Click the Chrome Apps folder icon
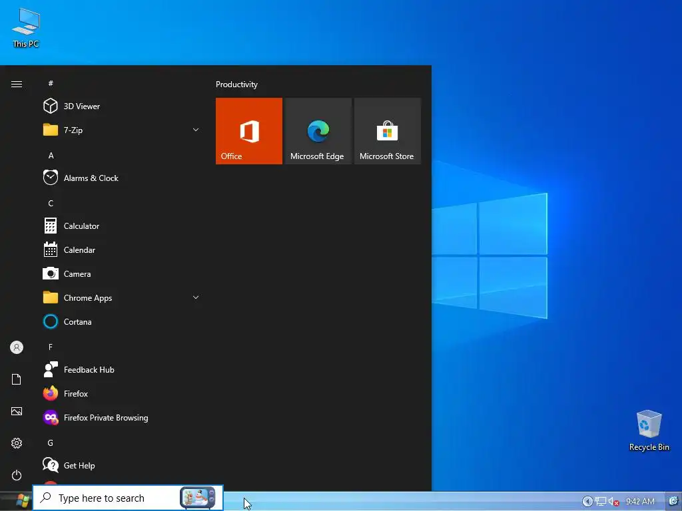The height and width of the screenshot is (511, 682). pyautogui.click(x=51, y=297)
